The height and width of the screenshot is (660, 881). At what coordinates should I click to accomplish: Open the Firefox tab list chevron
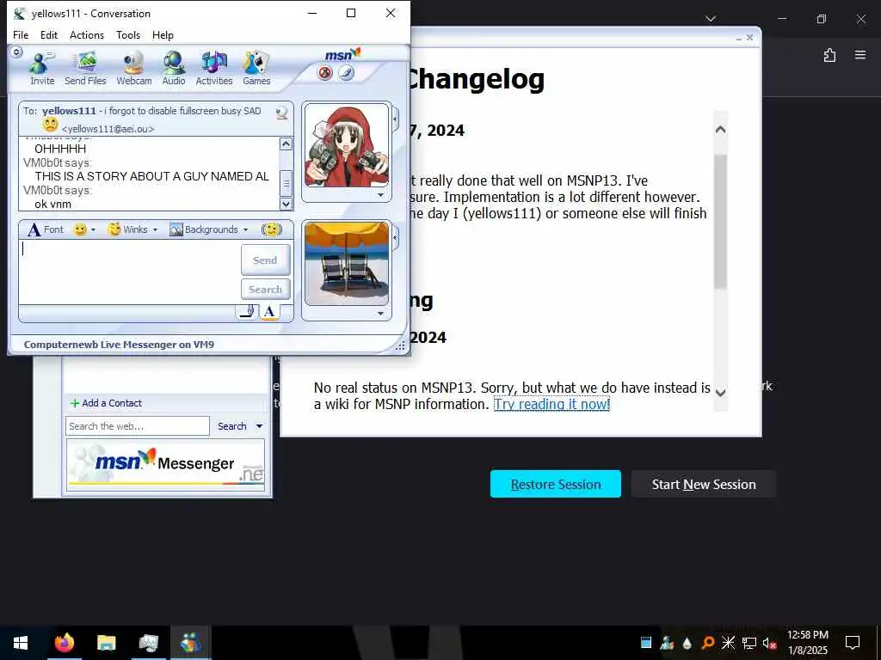[x=711, y=19]
